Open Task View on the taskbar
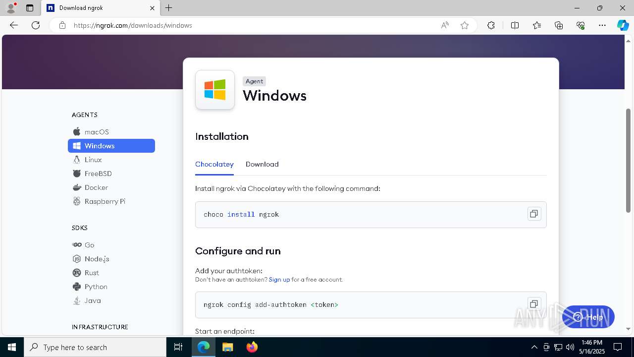This screenshot has width=634, height=357. (178, 347)
